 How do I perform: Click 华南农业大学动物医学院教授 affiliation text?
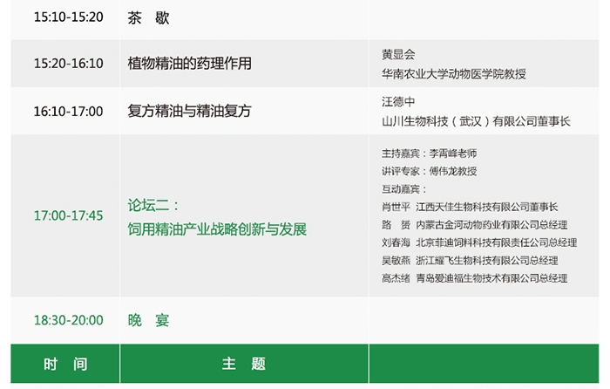click(453, 74)
